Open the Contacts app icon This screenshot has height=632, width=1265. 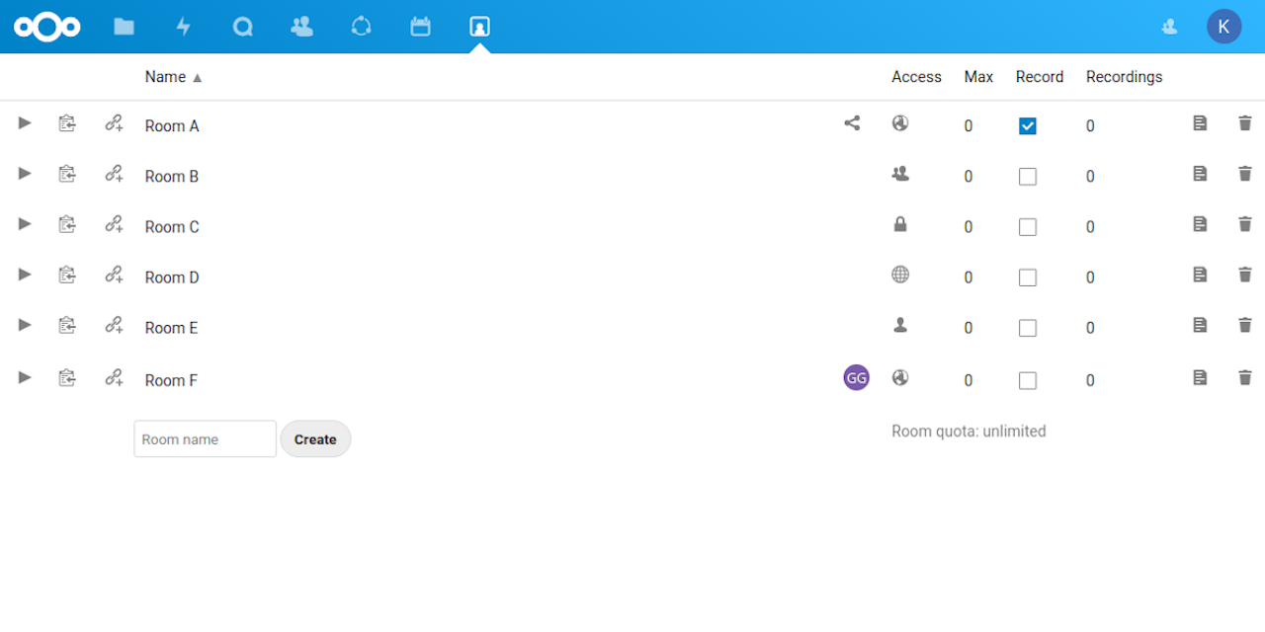tap(301, 27)
